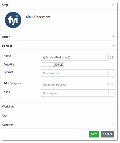120x143 pixels.
Task: Click the document icon beside Filing
Action: tap(11, 46)
